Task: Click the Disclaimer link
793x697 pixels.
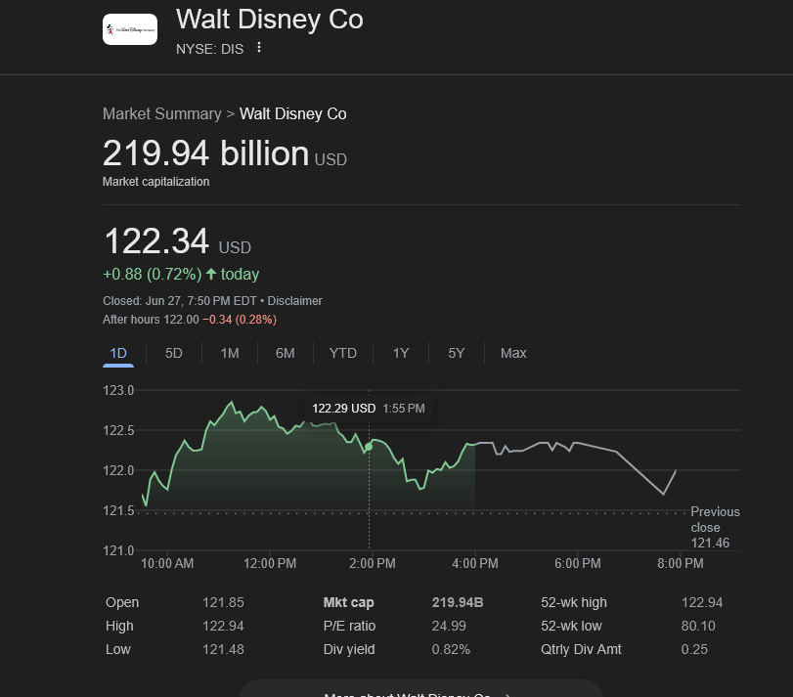Action: point(294,301)
